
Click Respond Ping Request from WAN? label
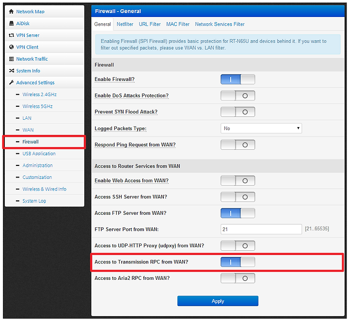pyautogui.click(x=135, y=145)
